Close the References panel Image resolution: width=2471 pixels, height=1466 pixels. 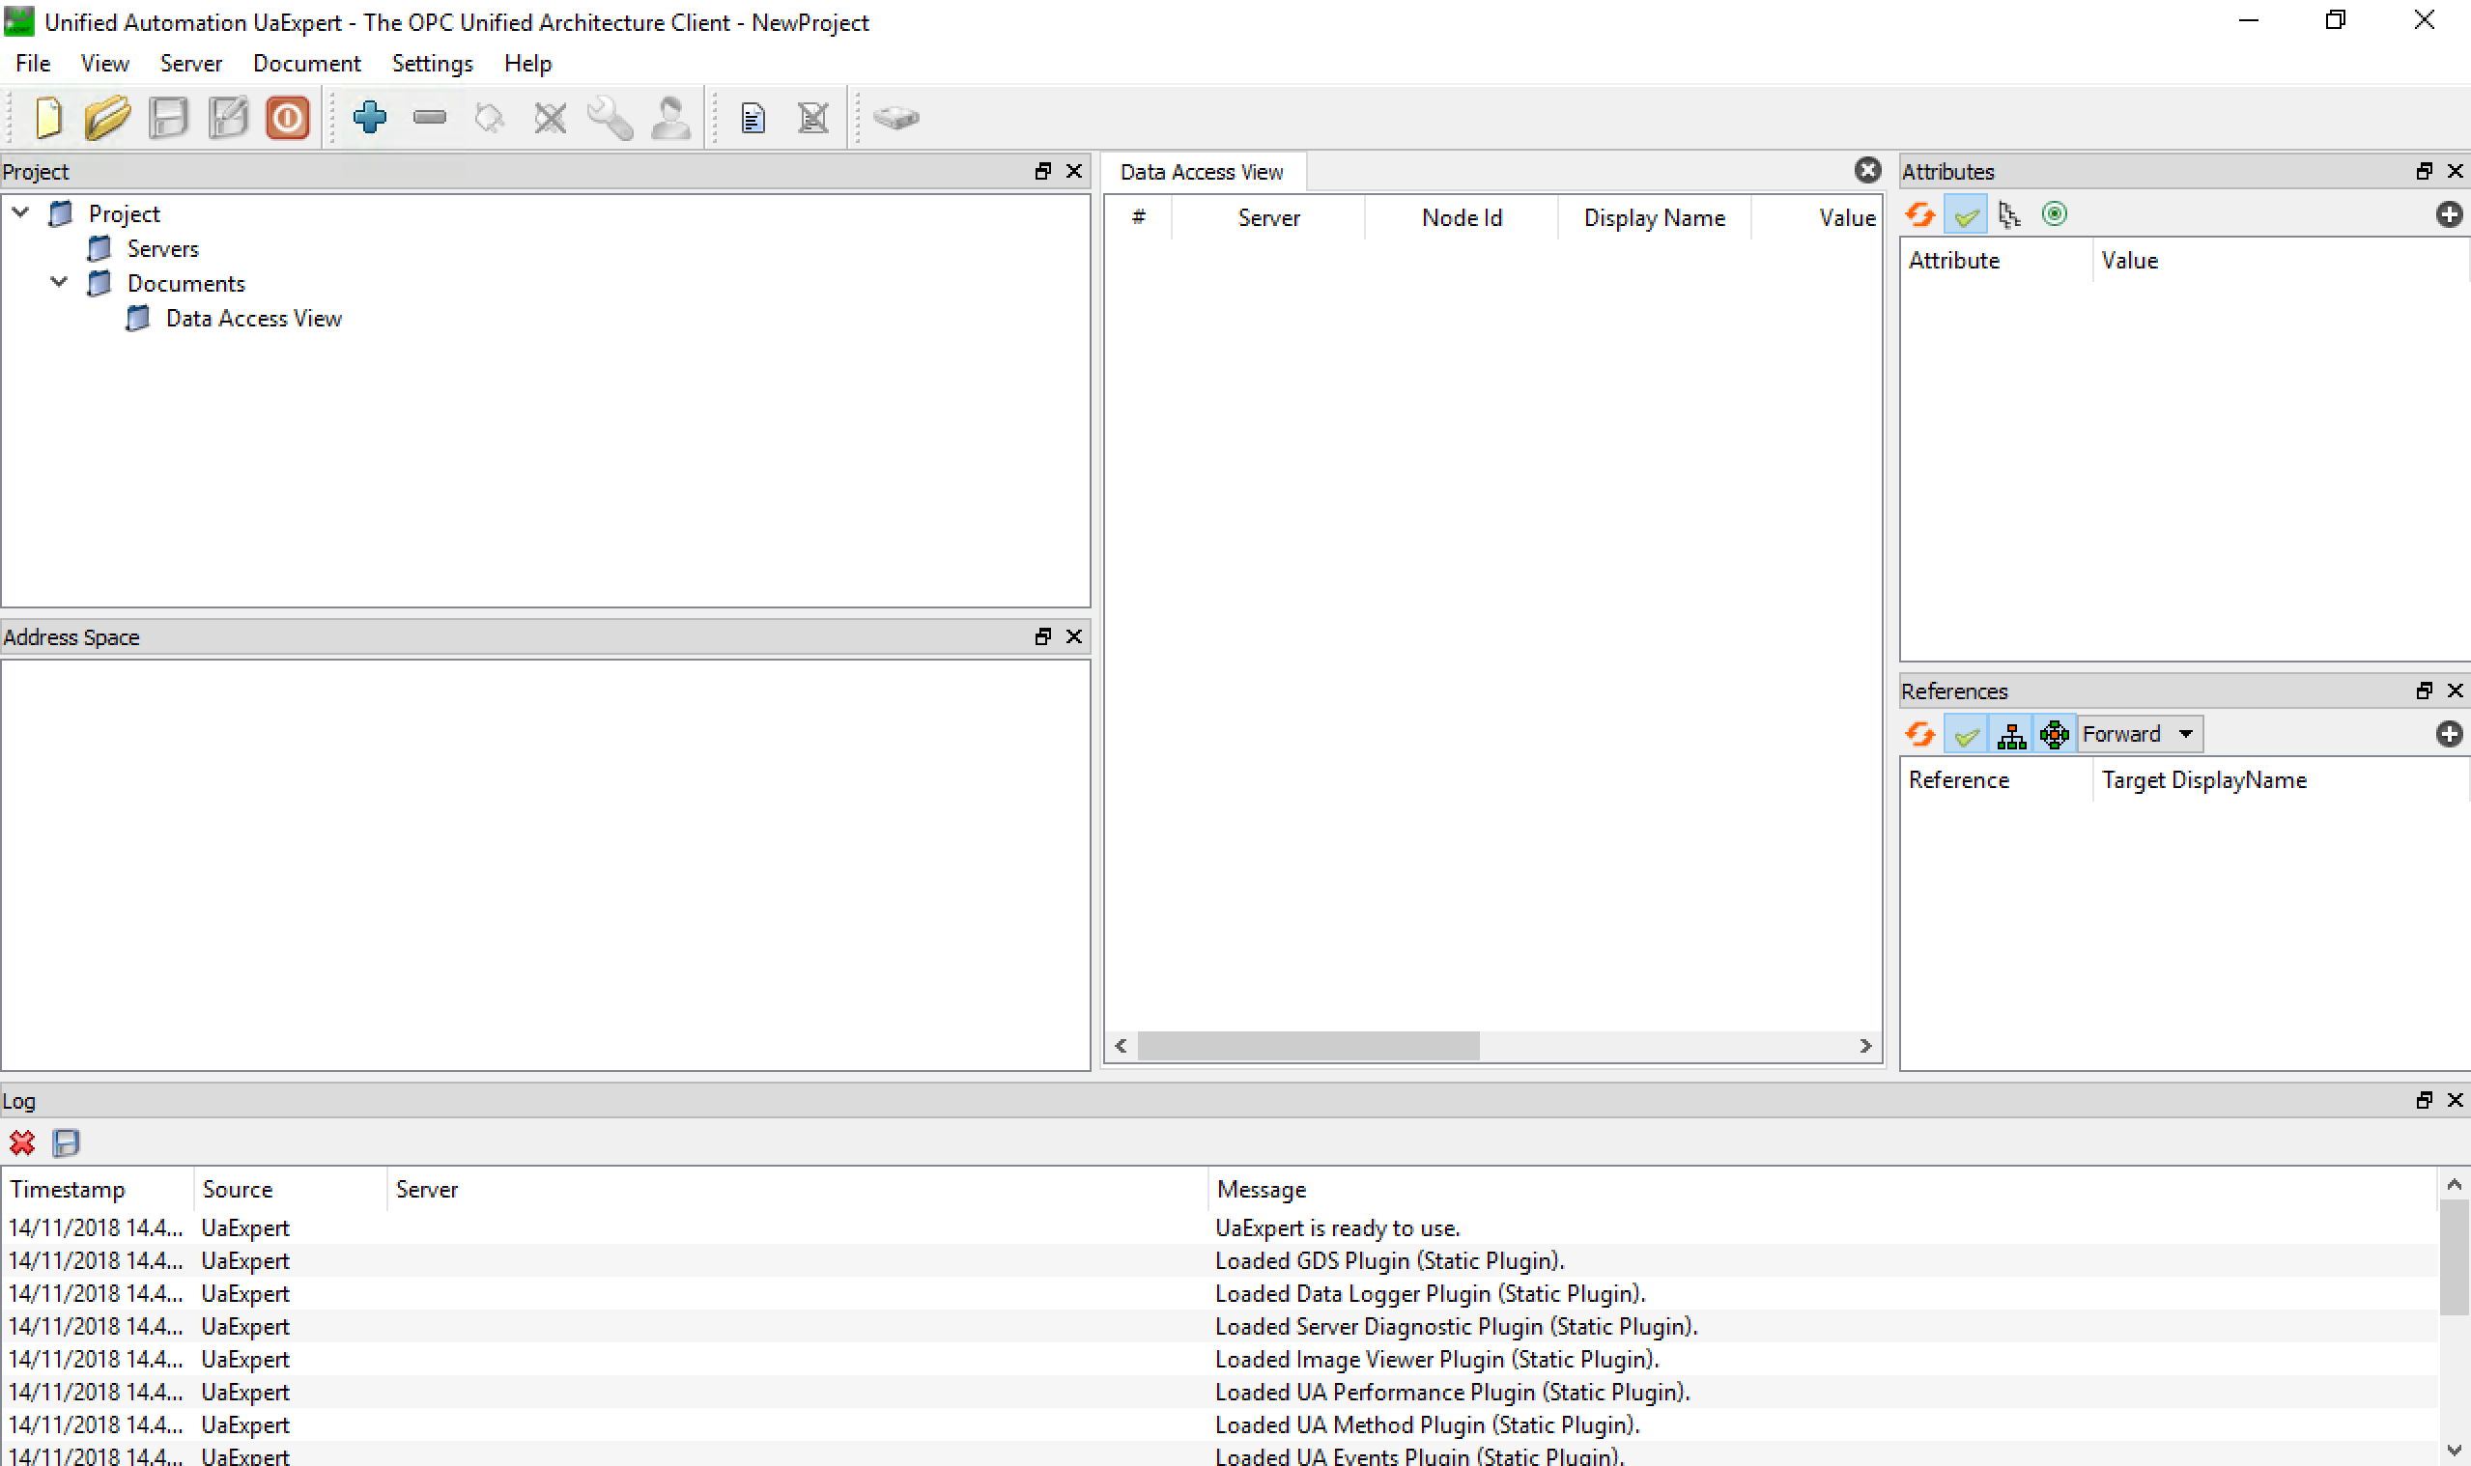tap(2456, 691)
